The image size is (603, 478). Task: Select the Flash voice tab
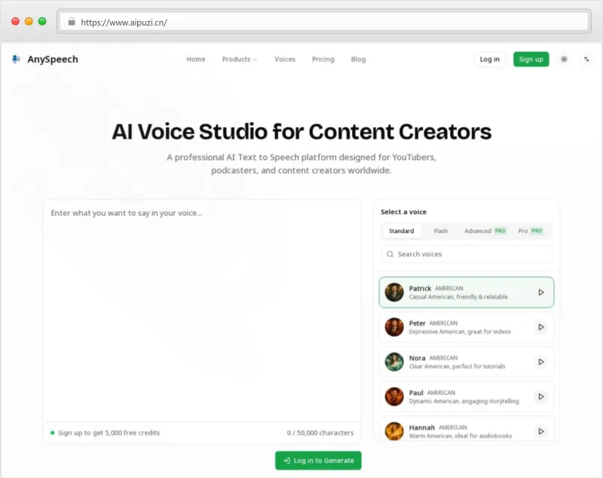click(440, 231)
